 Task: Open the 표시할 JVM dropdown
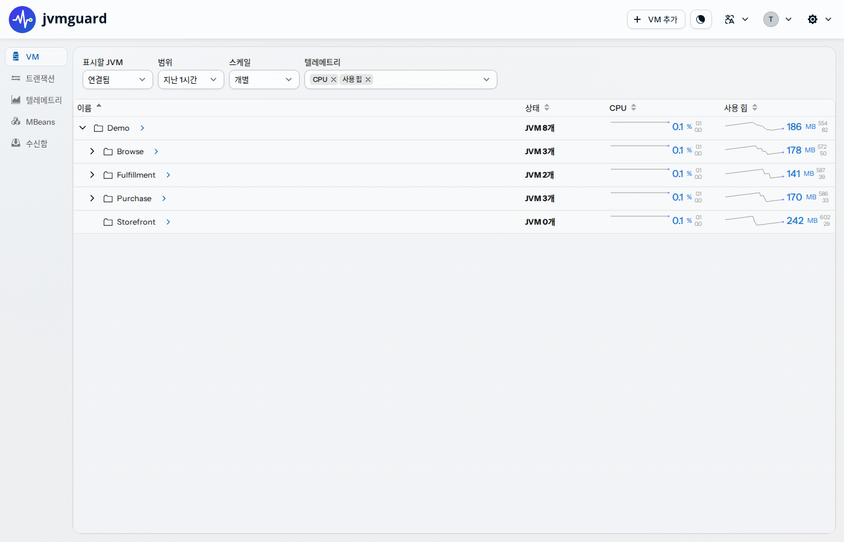[x=118, y=79]
